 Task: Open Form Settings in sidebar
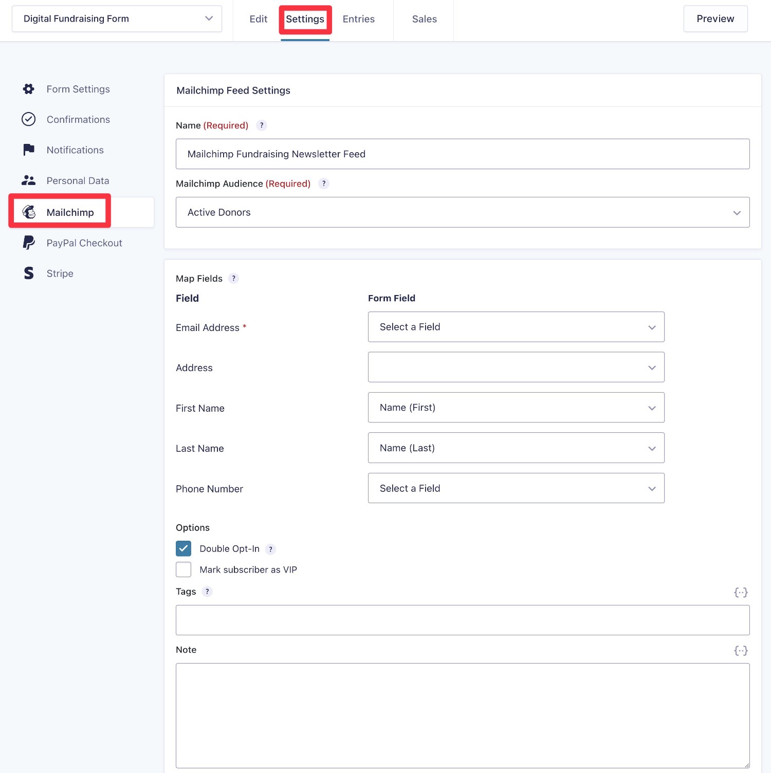(x=78, y=89)
